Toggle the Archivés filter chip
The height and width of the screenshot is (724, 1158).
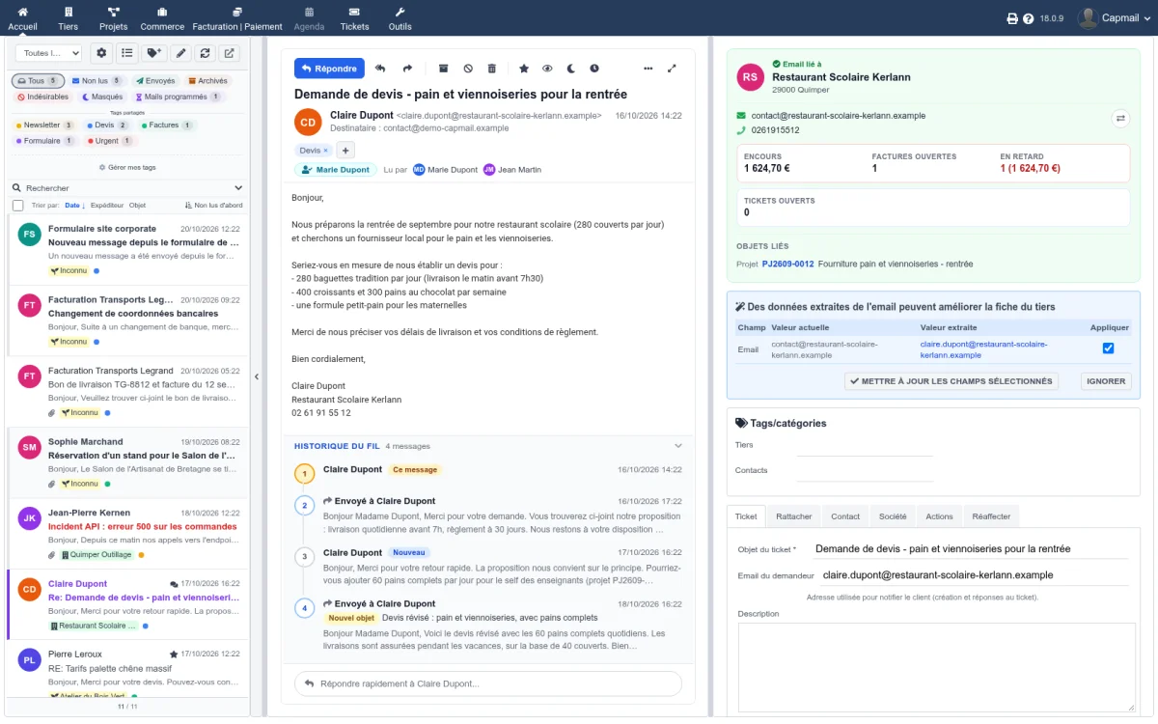(208, 81)
